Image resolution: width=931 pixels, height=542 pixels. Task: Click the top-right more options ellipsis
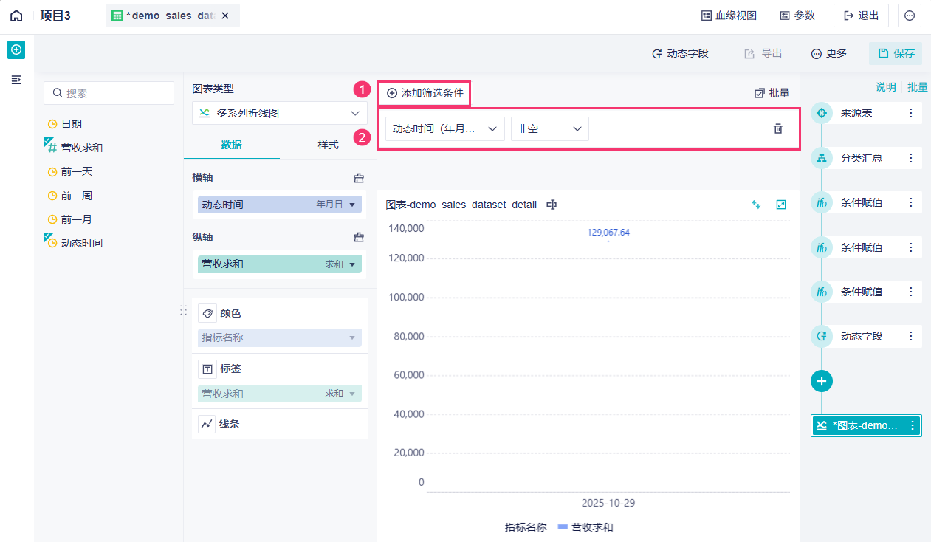click(909, 16)
